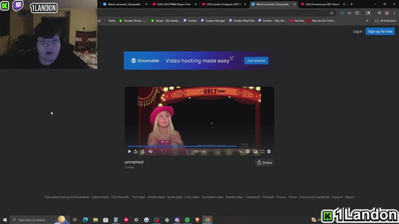
Task: Bookmark this page with the star icon
Action: pos(332,13)
